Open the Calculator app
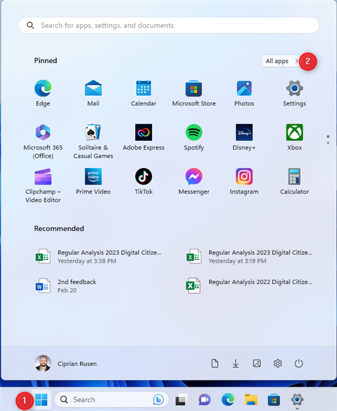The height and width of the screenshot is (411, 337). (x=295, y=181)
